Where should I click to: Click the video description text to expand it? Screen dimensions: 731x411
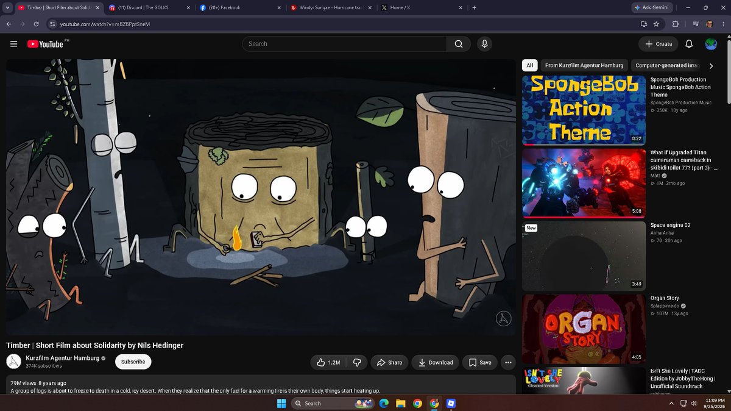pos(196,390)
